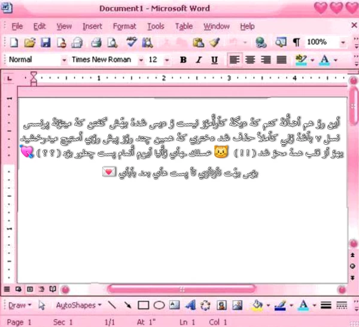
Task: Open the Insert menu
Action: (92, 26)
